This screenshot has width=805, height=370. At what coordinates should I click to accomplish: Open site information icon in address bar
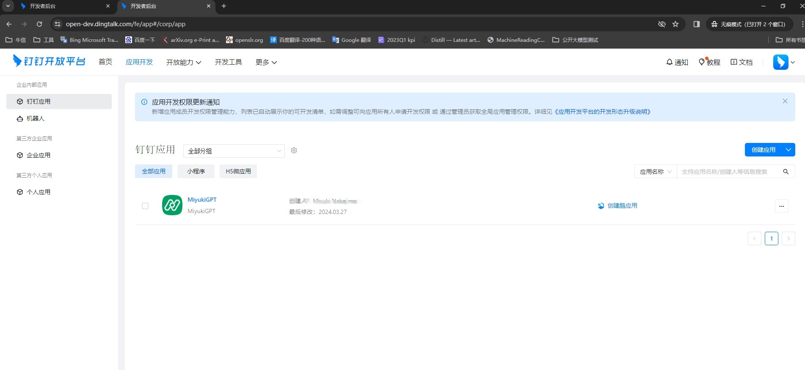click(x=58, y=24)
